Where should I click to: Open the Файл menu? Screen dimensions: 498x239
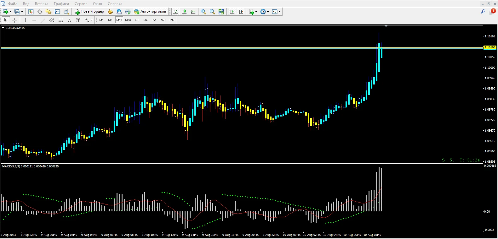(x=13, y=4)
